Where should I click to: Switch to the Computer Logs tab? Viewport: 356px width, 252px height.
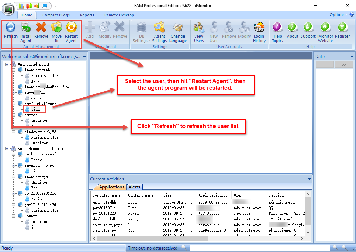56,15
